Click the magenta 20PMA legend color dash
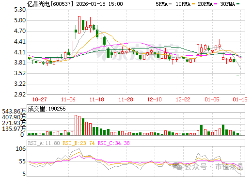Viewport: 252px width, 177px height. click(x=216, y=4)
